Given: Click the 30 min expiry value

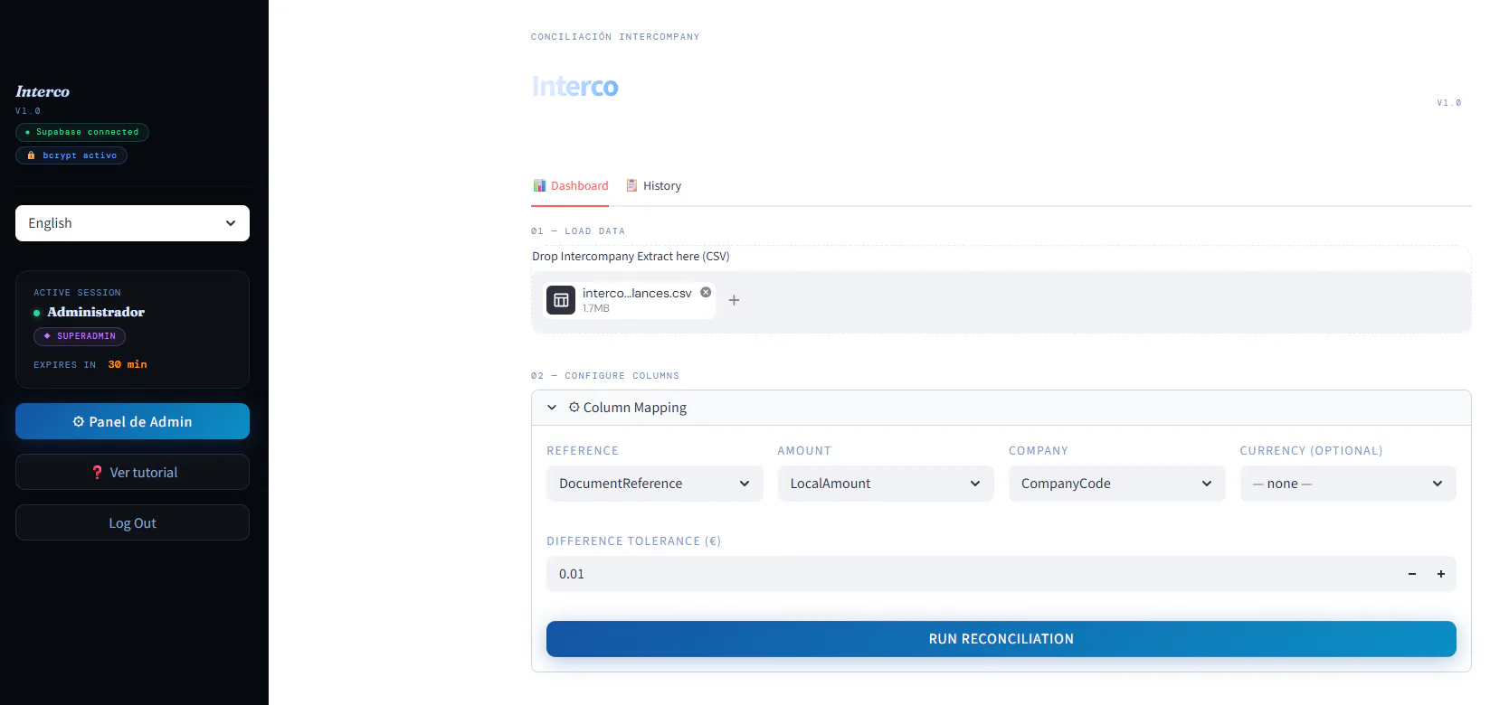Looking at the screenshot, I should 128,365.
